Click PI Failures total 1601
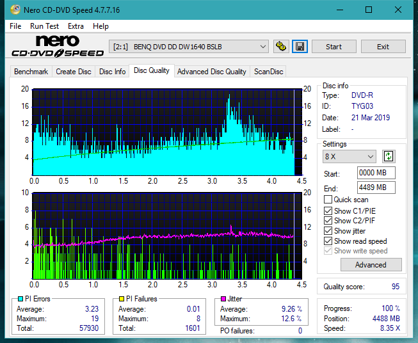The width and height of the screenshot is (418, 343). point(193,328)
